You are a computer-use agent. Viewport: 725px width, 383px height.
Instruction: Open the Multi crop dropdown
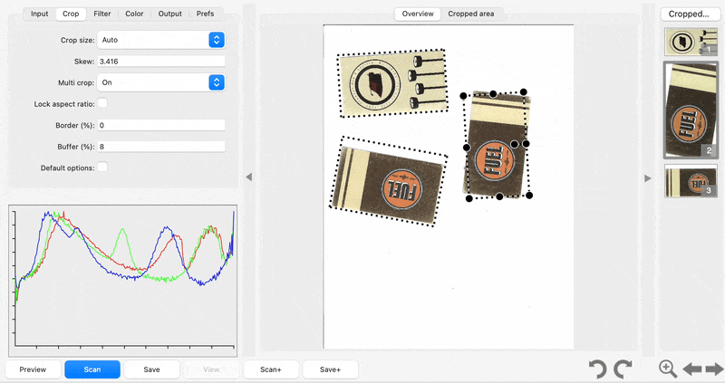[x=161, y=82]
